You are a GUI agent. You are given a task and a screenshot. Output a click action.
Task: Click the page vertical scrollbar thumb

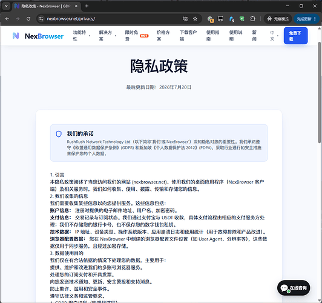point(320,93)
